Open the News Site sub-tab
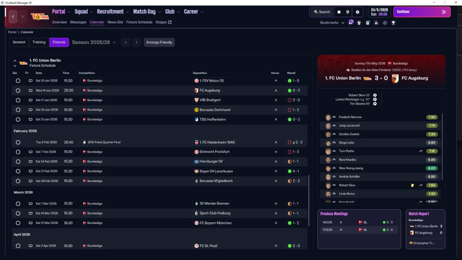Viewport: 462px width, 260px height. (115, 22)
